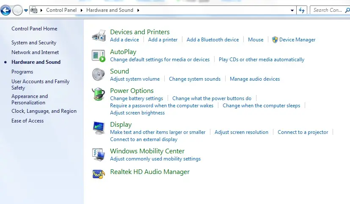
Task: Expand the arrow after Control Panel breadcrumb
Action: (x=82, y=10)
